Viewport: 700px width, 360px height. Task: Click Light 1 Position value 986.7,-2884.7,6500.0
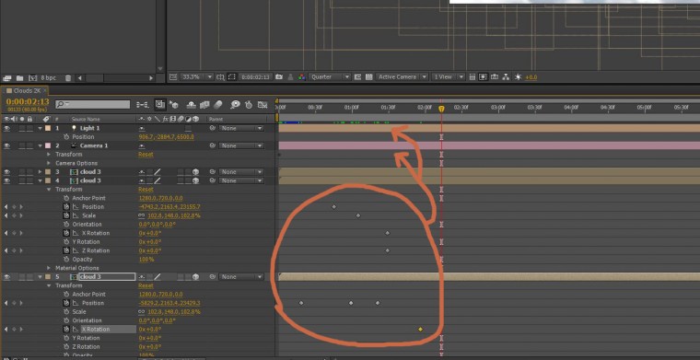167,137
